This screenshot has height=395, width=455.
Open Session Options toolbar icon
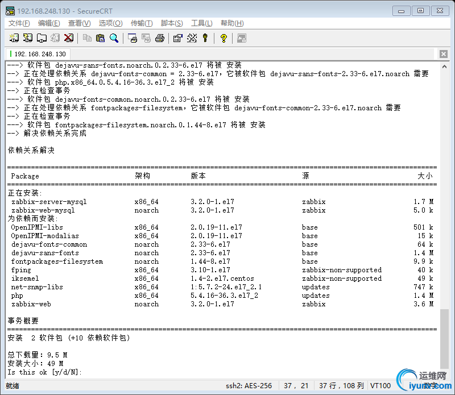click(x=177, y=38)
